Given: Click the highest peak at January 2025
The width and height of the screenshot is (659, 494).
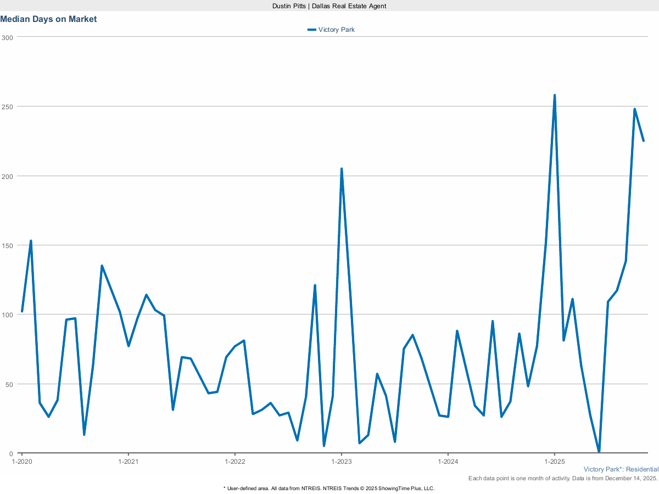Looking at the screenshot, I should click(x=555, y=96).
